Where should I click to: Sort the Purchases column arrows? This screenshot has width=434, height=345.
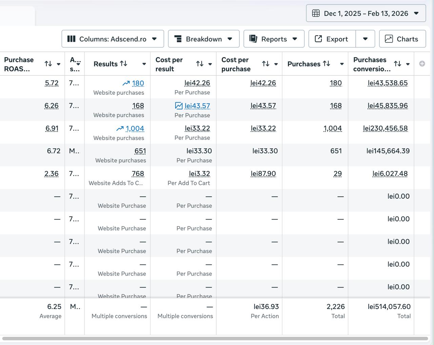click(326, 63)
